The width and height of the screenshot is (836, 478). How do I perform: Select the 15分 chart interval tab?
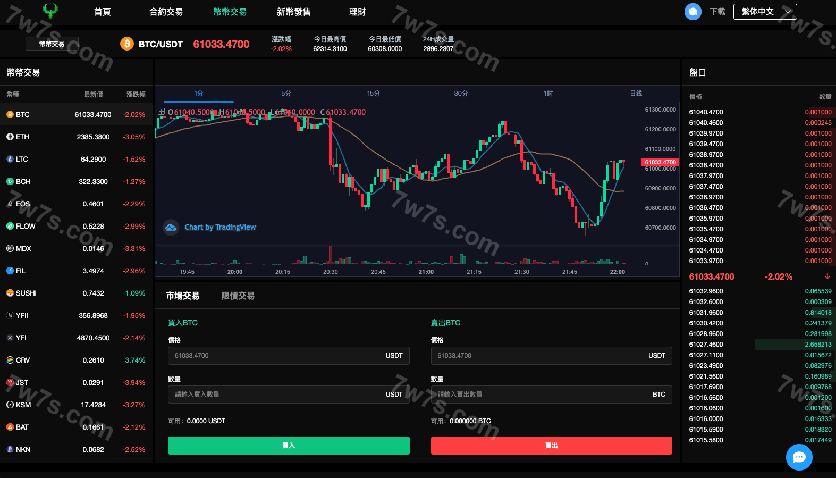pos(374,94)
